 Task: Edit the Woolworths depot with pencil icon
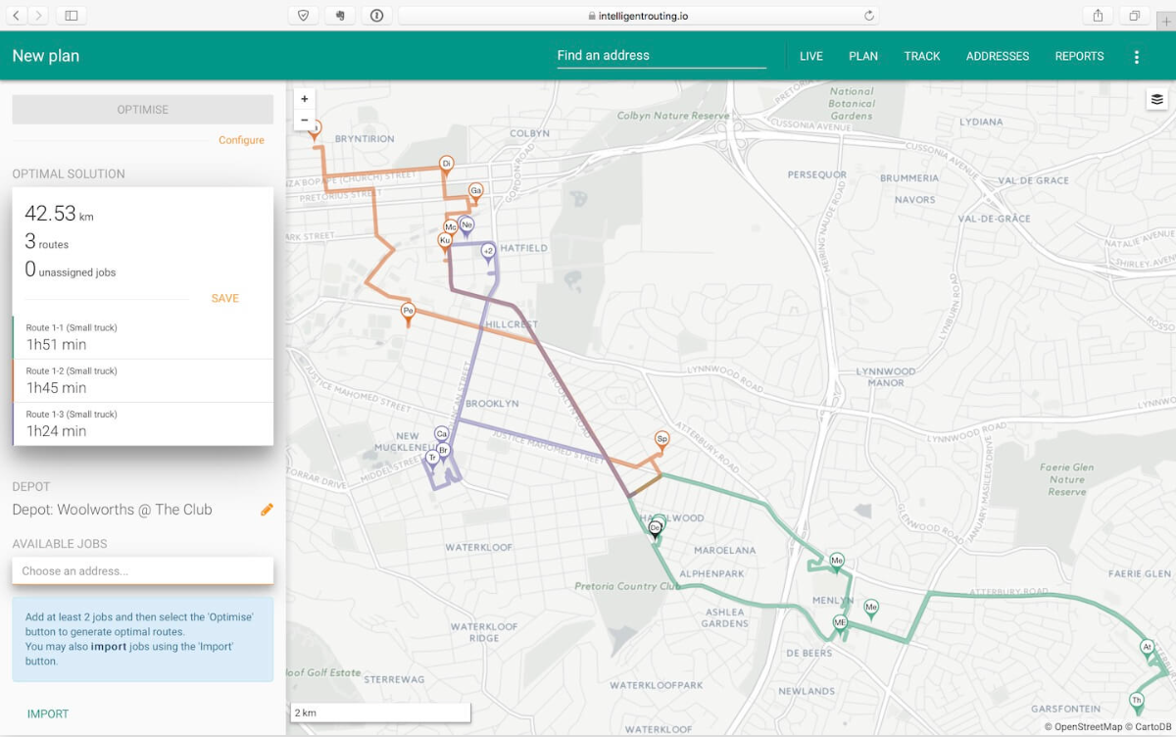click(267, 510)
